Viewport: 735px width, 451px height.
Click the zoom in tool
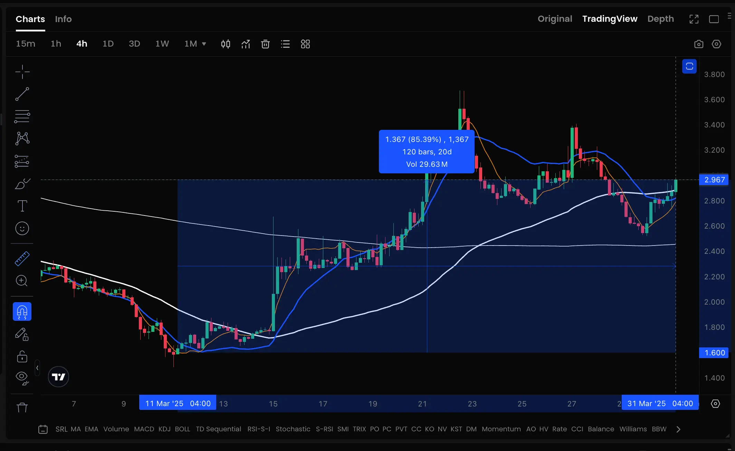tap(22, 281)
